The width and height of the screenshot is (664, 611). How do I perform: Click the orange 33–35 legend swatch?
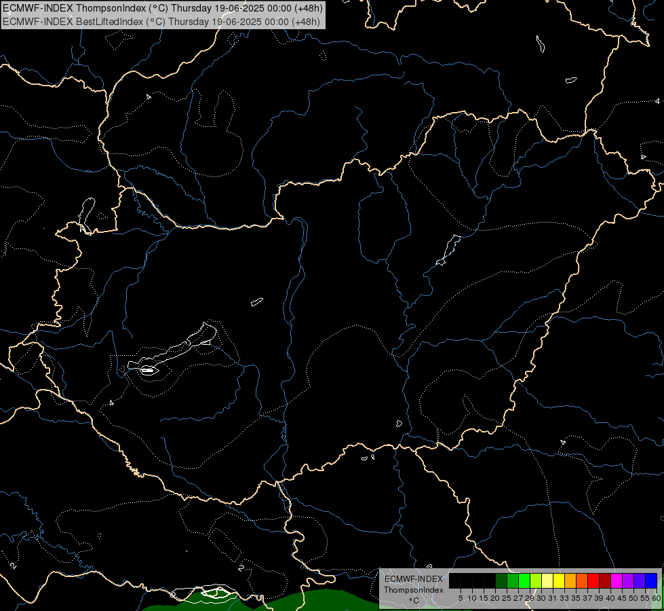[x=570, y=580]
